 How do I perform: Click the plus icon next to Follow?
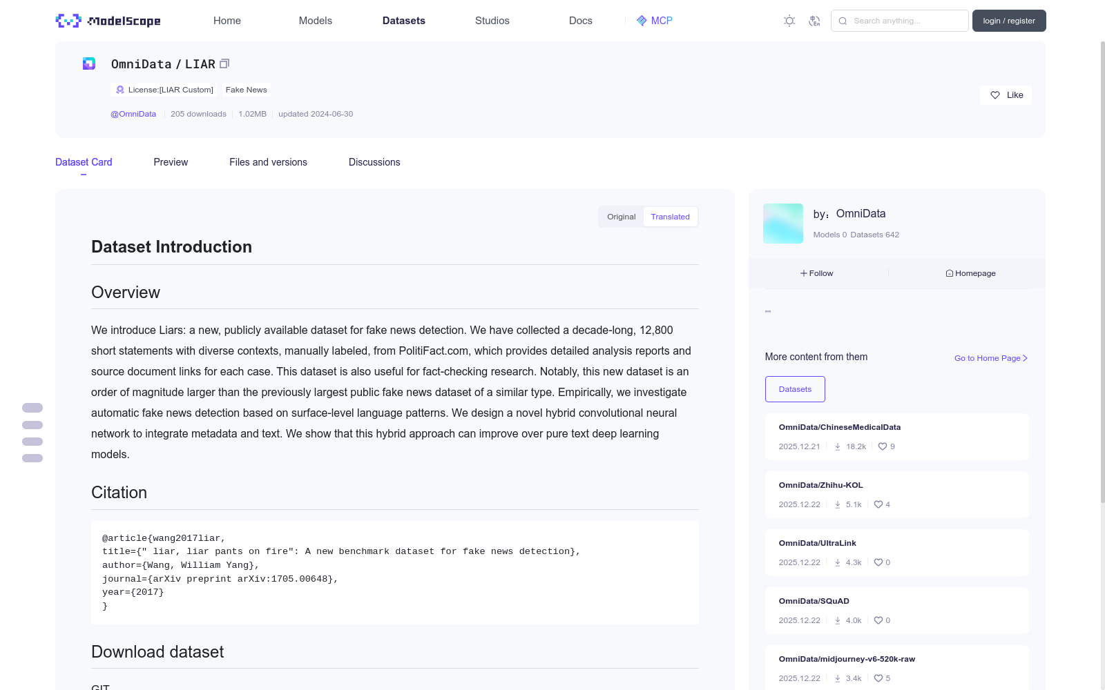[x=804, y=273]
